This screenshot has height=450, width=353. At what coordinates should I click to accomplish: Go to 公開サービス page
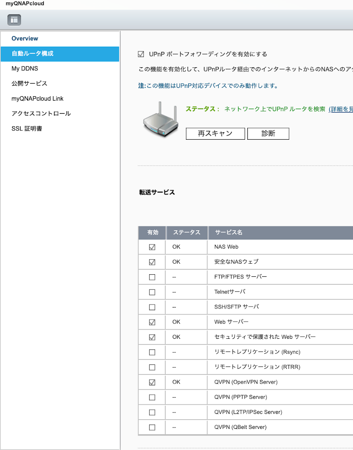29,83
